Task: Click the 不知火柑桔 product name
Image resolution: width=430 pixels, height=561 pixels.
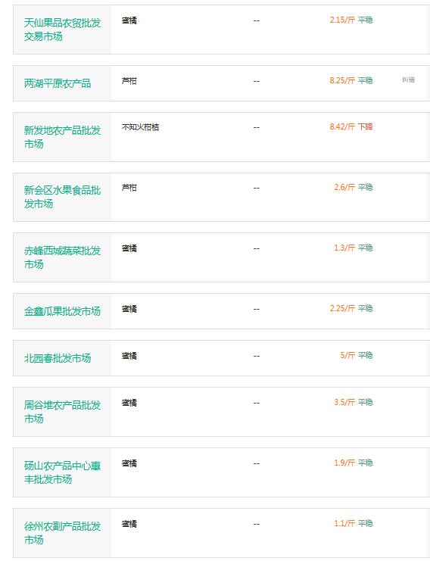Action: 140,127
